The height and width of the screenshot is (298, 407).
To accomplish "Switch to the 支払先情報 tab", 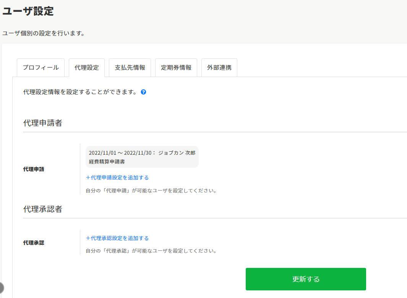I will tap(130, 68).
